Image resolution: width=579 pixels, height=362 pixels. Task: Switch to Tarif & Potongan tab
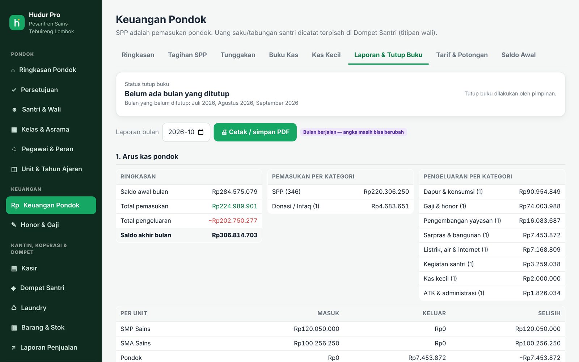[x=462, y=55]
